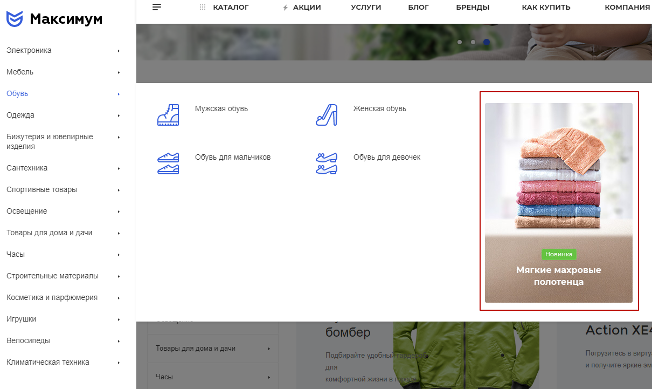Image resolution: width=652 pixels, height=389 pixels.
Task: Open Мягкие махровые полотенца banner title
Action: 559,276
